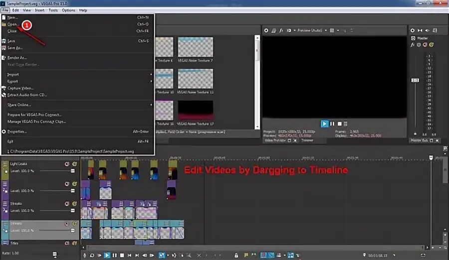Select VEGAS Noise Texture 17 thumbnail

pos(195,110)
